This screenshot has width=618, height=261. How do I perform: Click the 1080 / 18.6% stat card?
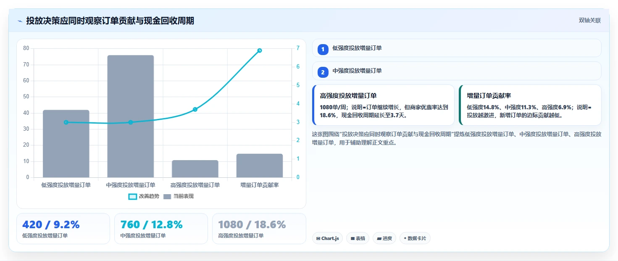(259, 229)
